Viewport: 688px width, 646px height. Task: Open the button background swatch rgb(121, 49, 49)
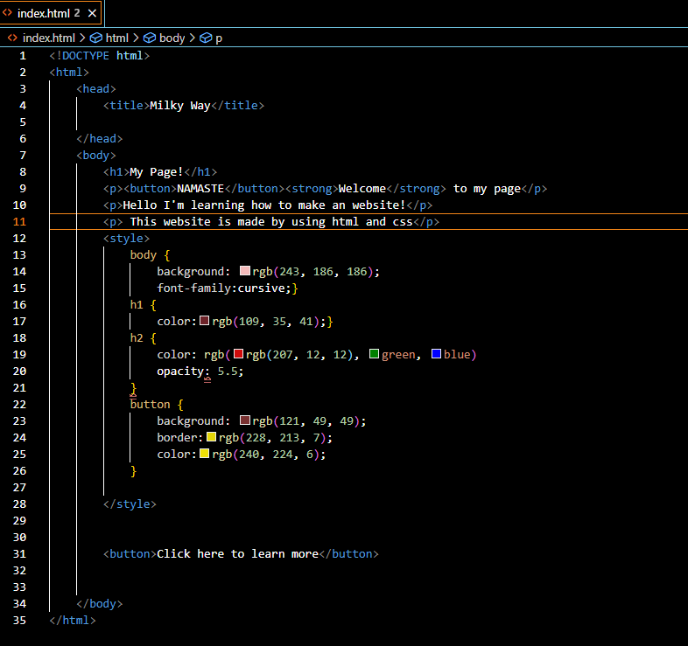coord(244,420)
